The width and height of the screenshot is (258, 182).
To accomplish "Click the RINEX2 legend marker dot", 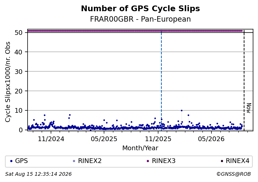I will [x=74, y=161].
